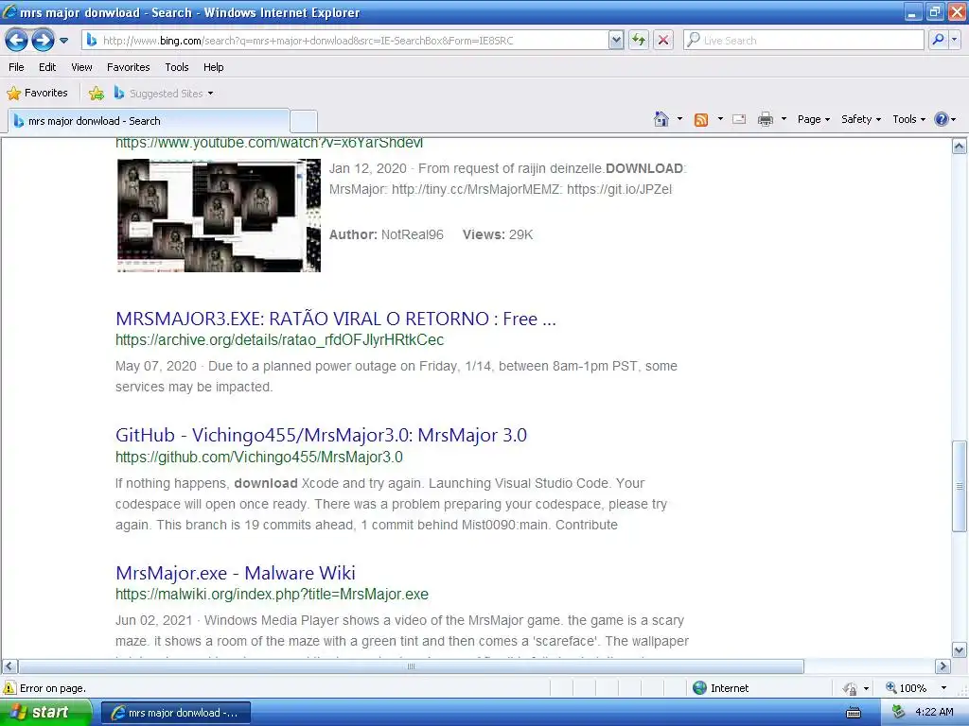Stop loading with the red X icon
This screenshot has height=726, width=969.
(663, 41)
